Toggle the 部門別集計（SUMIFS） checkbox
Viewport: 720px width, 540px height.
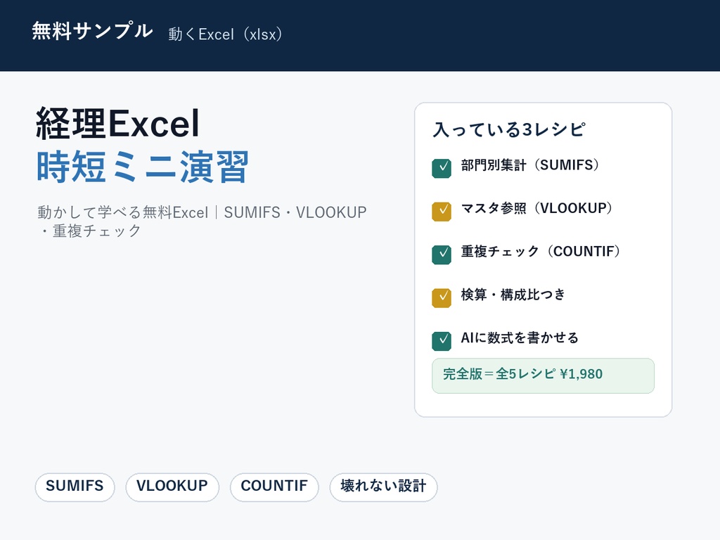442,169
